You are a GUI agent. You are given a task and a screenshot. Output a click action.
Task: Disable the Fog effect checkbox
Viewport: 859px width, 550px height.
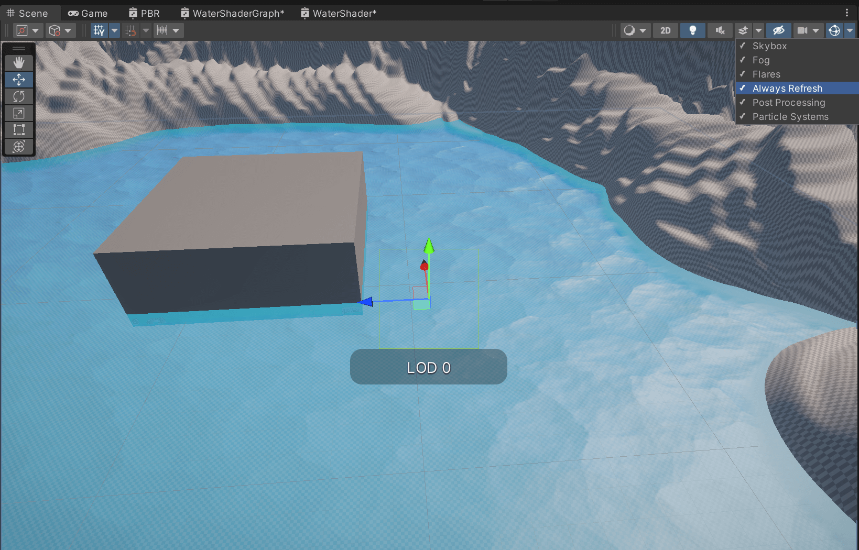[x=760, y=60]
